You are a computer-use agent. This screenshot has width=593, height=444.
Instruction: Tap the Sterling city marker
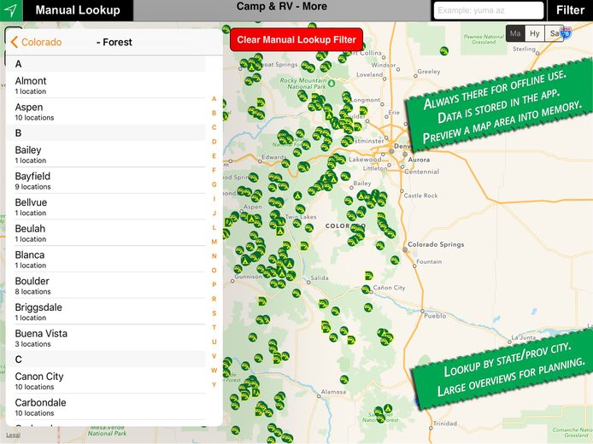pyautogui.click(x=537, y=53)
